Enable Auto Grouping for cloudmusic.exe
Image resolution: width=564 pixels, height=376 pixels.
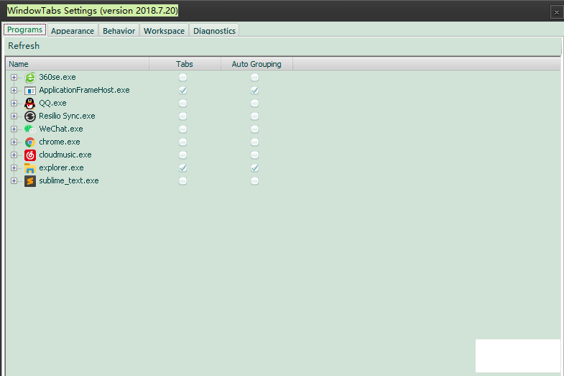tap(254, 155)
